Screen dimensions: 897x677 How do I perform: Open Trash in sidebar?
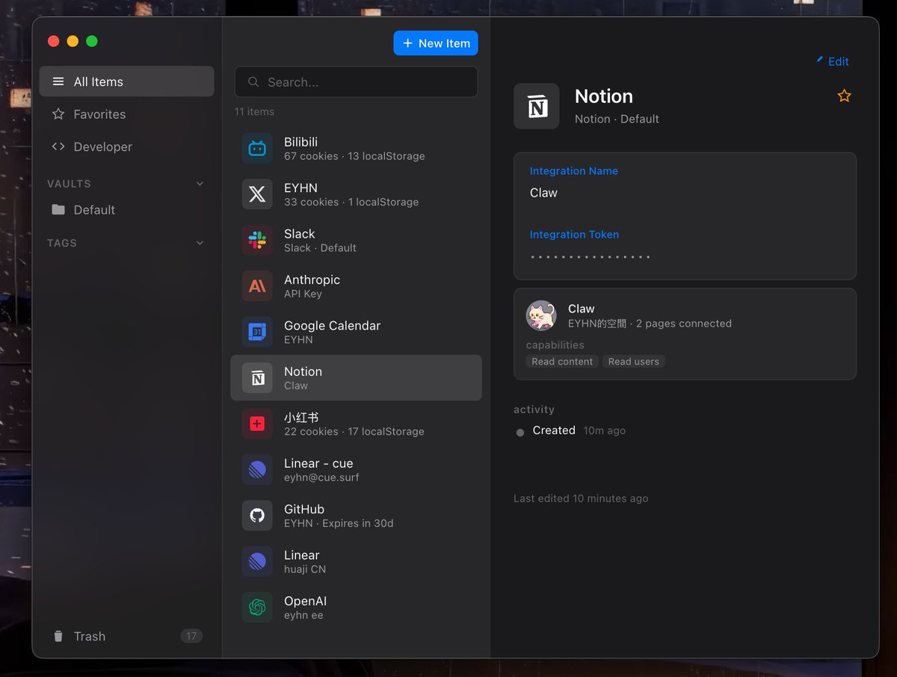(x=126, y=637)
